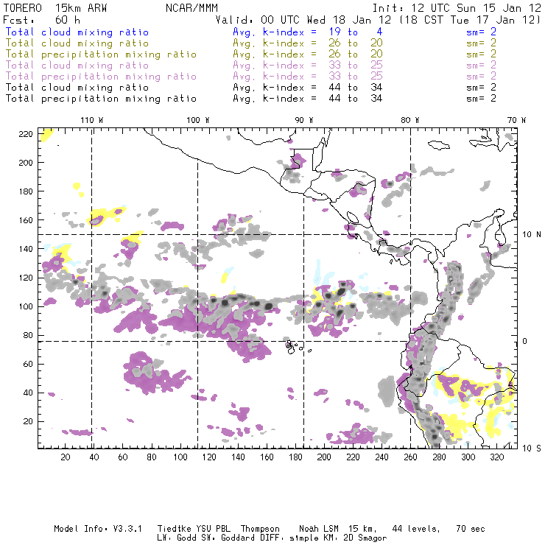
Task: Click the 'TORERO 15km ARW' title text
Action: [55, 7]
